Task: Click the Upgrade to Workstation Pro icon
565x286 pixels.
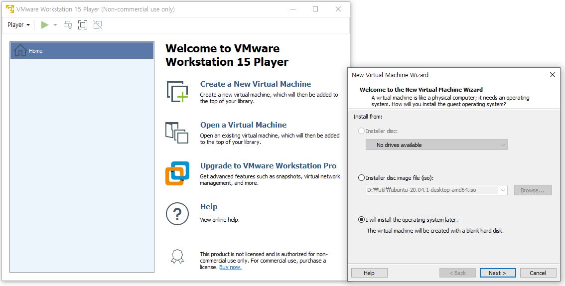Action: (177, 173)
